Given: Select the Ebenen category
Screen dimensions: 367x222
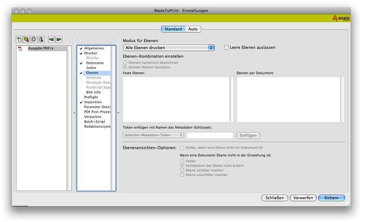Looking at the screenshot, I should [x=92, y=73].
